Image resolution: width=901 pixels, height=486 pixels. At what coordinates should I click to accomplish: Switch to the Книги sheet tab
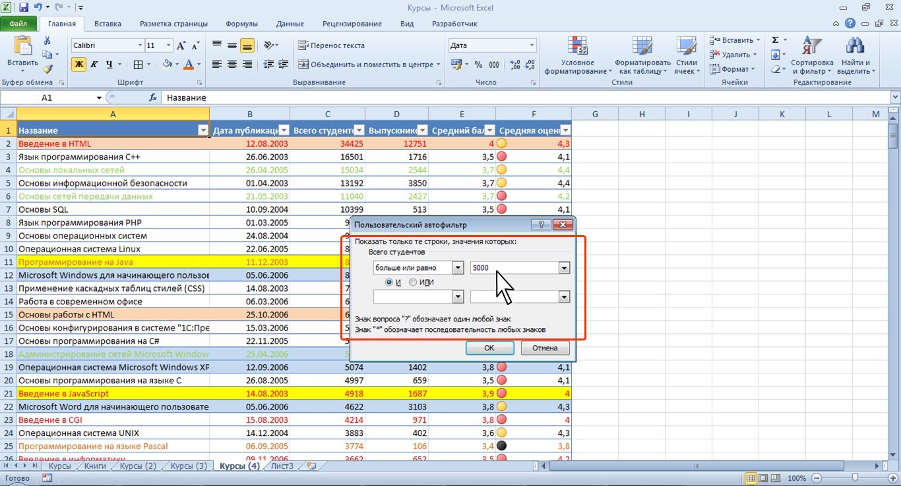pos(95,466)
